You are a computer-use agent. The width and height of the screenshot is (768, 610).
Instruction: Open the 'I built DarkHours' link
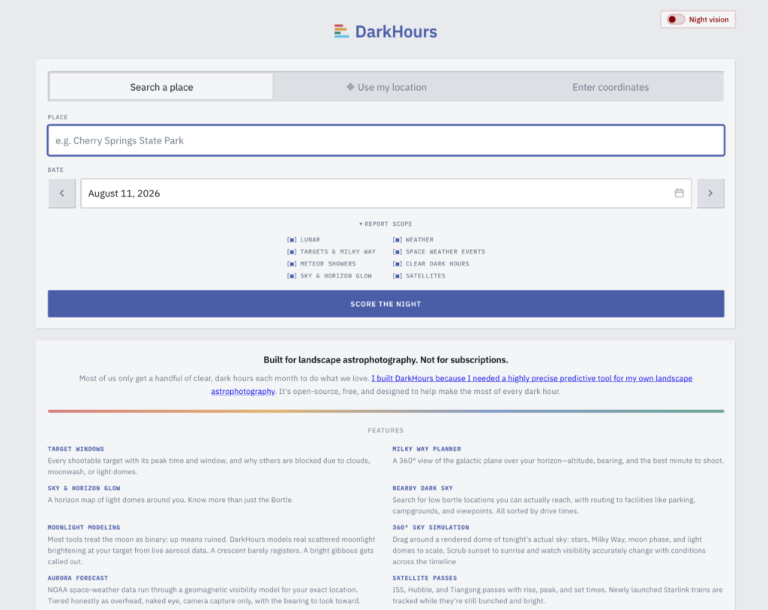[532, 378]
